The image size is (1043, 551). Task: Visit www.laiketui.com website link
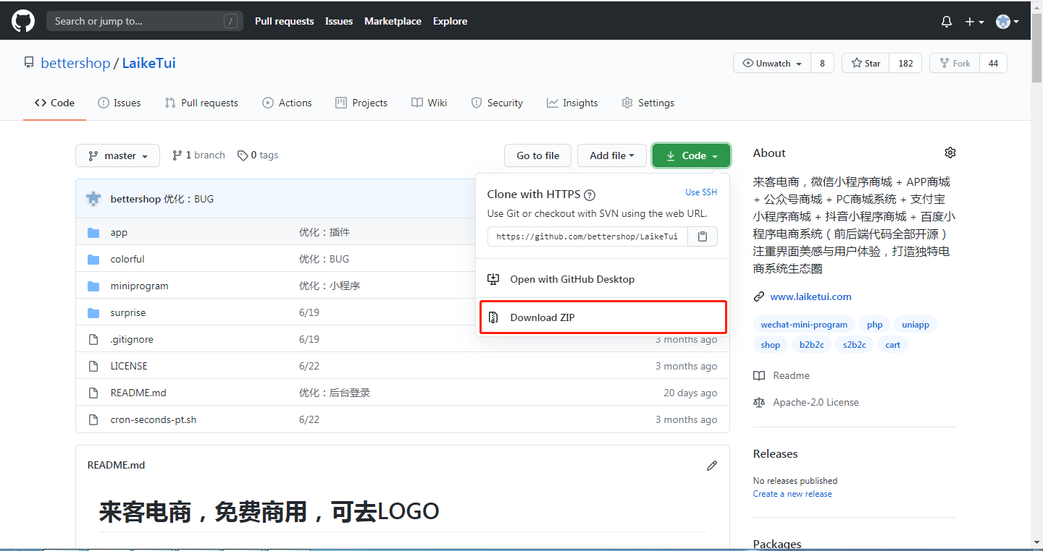810,296
